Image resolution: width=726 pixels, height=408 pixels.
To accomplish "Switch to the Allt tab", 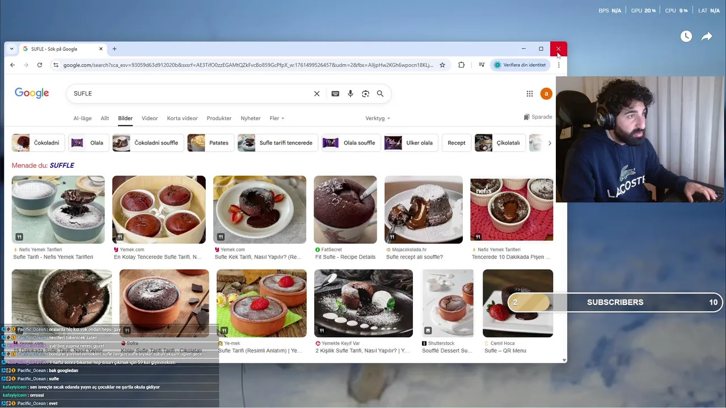I will coord(105,118).
